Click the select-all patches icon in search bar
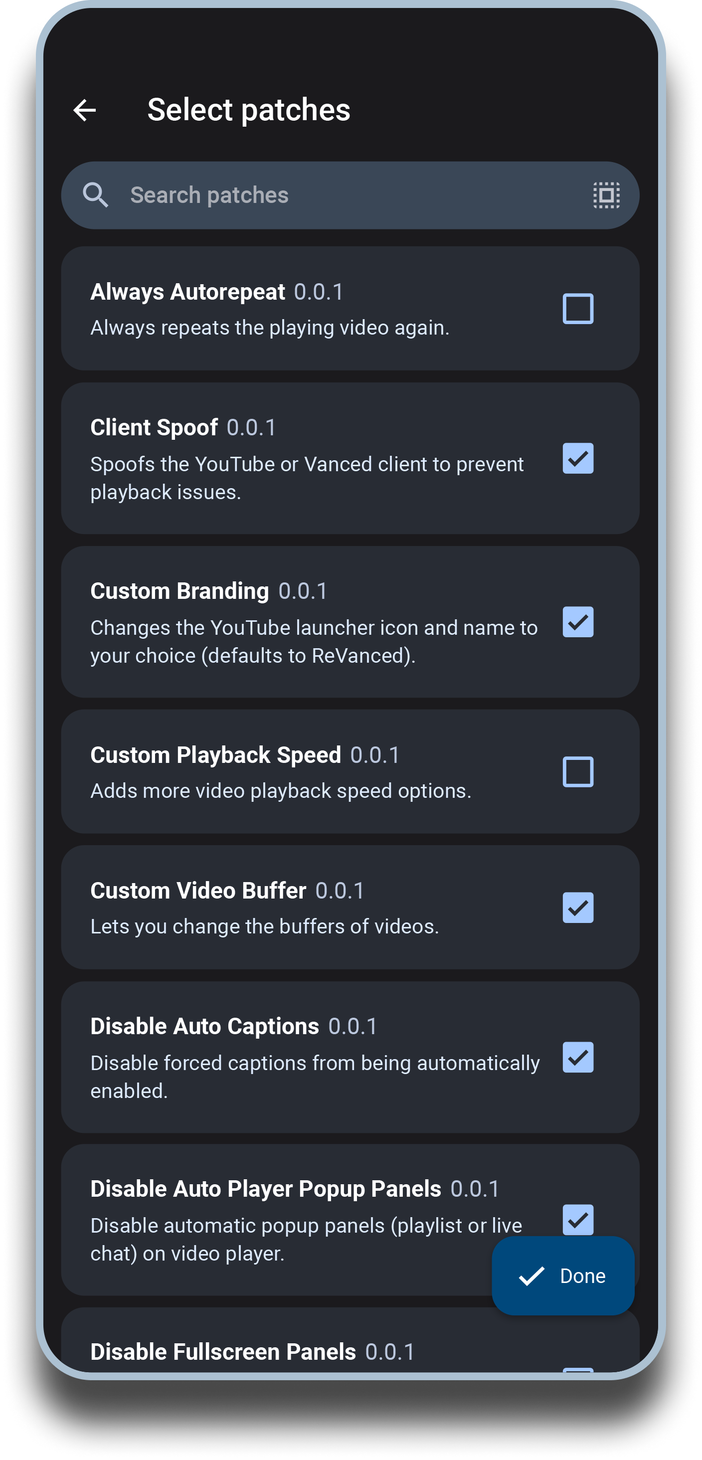Image resolution: width=702 pixels, height=1460 pixels. coord(606,195)
